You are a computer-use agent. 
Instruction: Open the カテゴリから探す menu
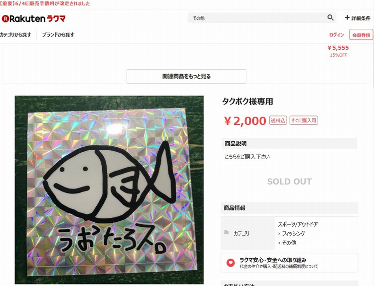pyautogui.click(x=15, y=35)
